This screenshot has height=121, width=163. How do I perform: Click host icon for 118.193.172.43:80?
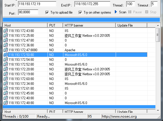pyautogui.click(x=6, y=31)
